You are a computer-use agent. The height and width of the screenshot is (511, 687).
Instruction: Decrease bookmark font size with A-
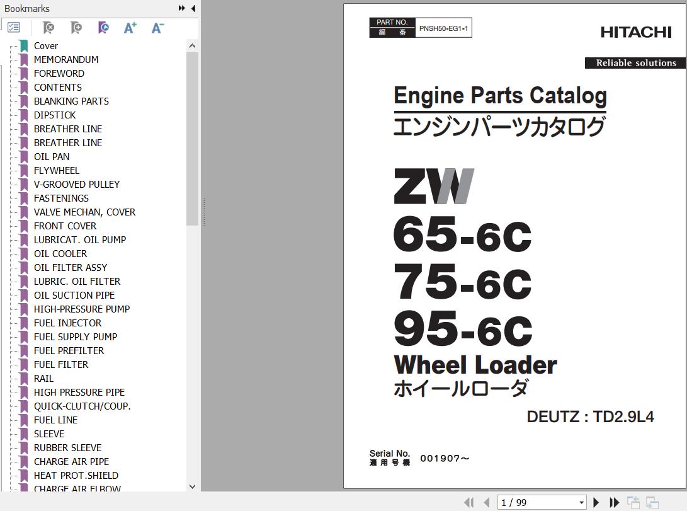tap(157, 28)
